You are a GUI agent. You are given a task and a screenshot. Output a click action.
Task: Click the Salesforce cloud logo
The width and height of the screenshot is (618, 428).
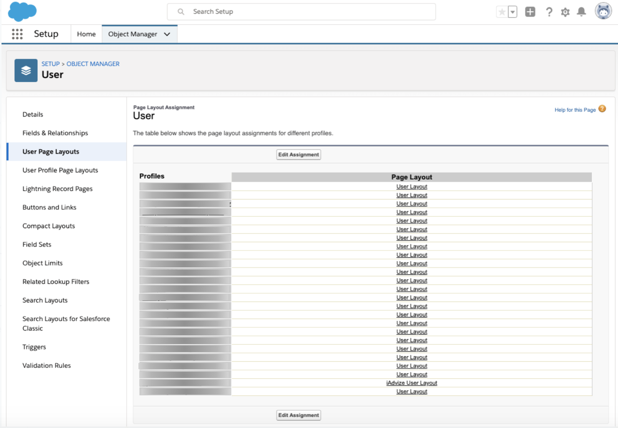click(23, 11)
